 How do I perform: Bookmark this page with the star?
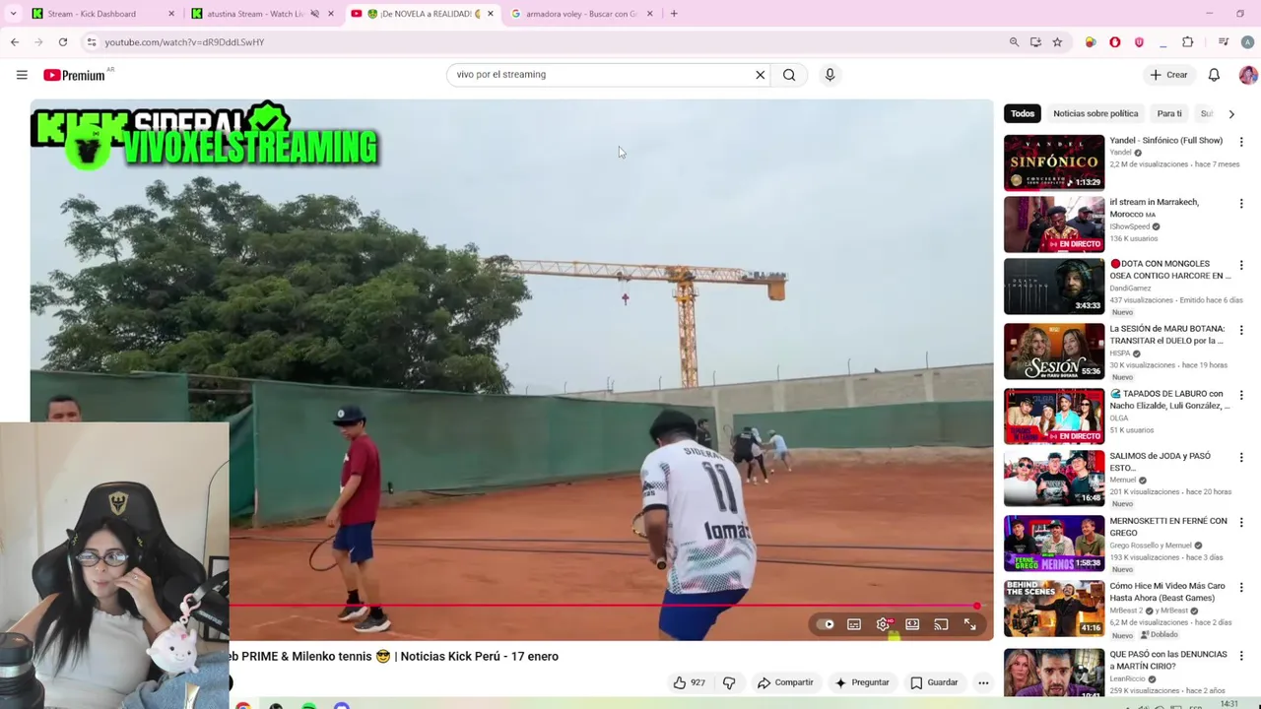1057,42
